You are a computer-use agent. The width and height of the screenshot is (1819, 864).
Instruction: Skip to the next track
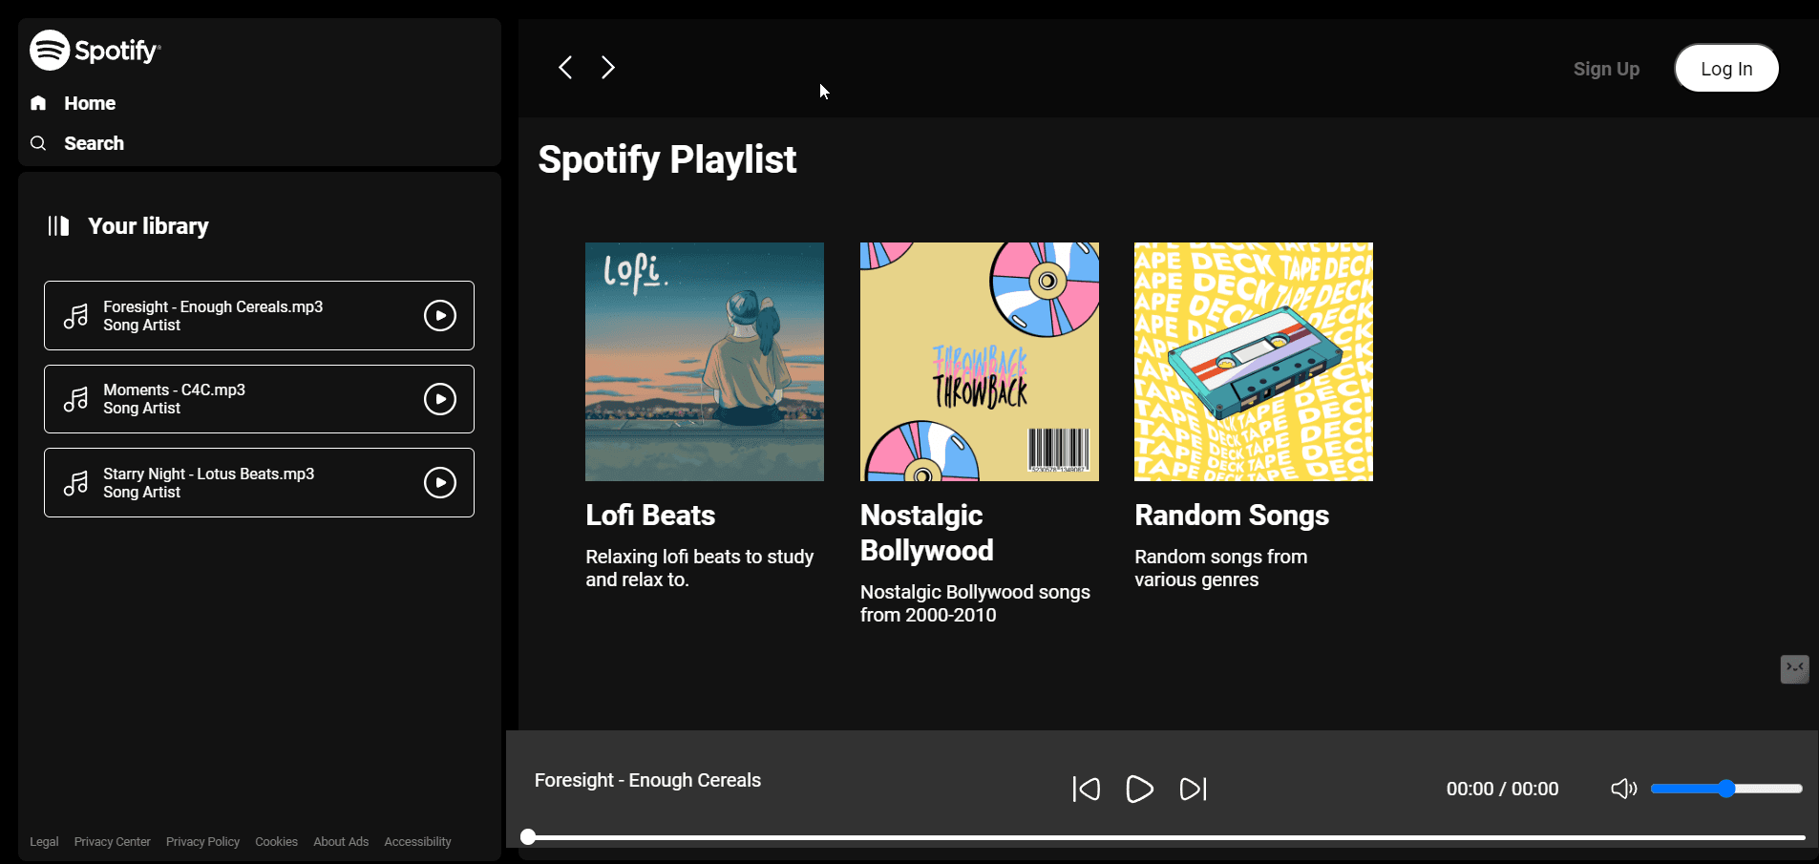pyautogui.click(x=1194, y=789)
